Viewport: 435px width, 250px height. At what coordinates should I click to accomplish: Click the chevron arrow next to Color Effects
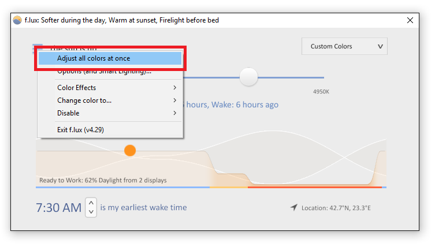tap(175, 88)
